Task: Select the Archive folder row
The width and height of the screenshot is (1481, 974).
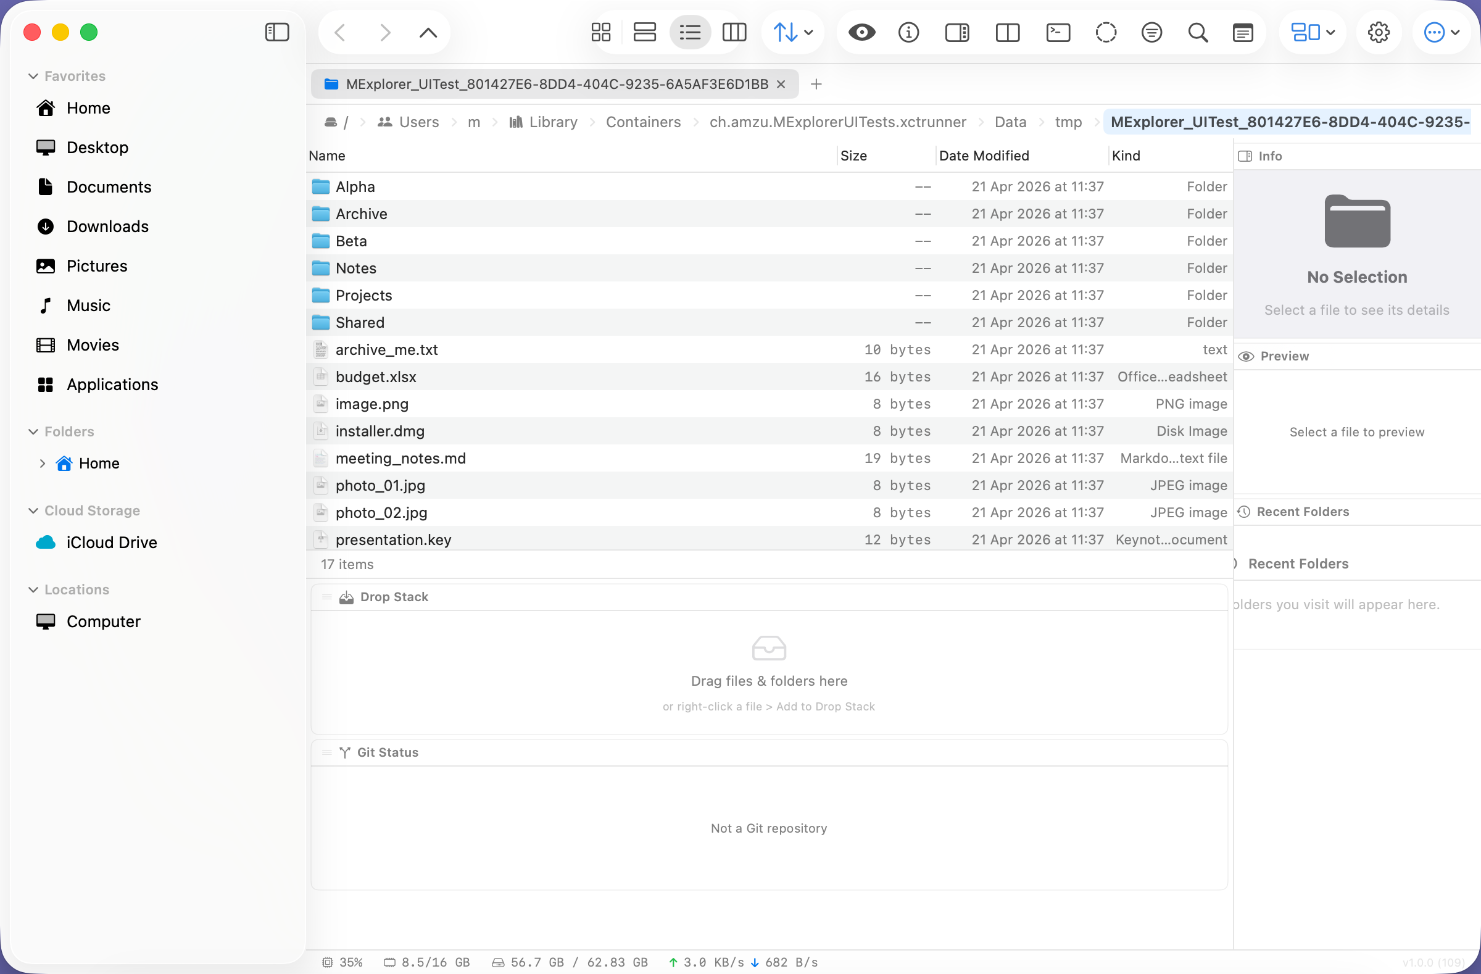Action: [x=769, y=214]
